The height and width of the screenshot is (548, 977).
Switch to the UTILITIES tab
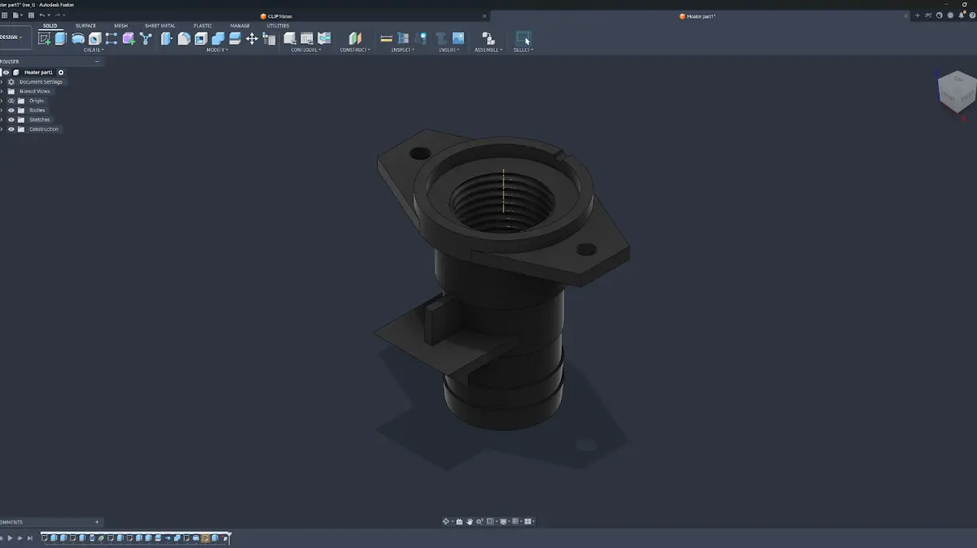[278, 25]
